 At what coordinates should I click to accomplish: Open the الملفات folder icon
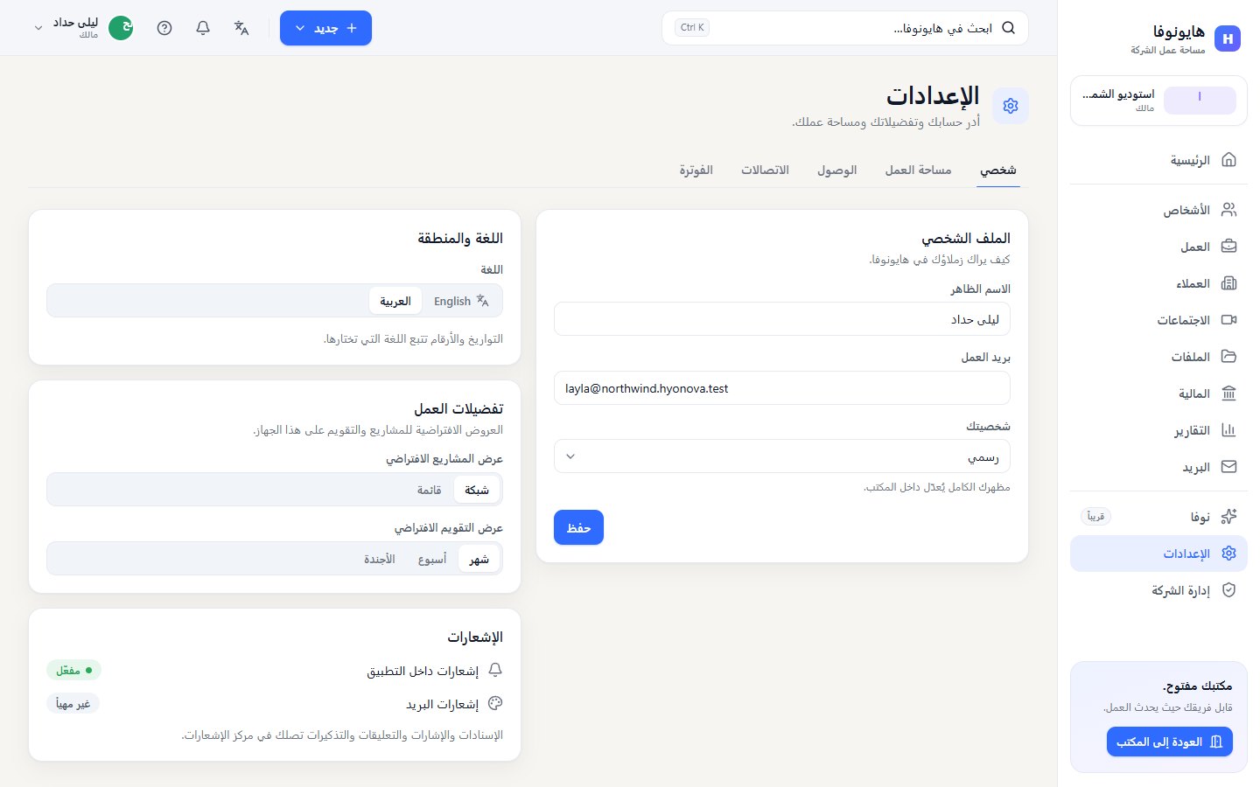click(x=1228, y=357)
